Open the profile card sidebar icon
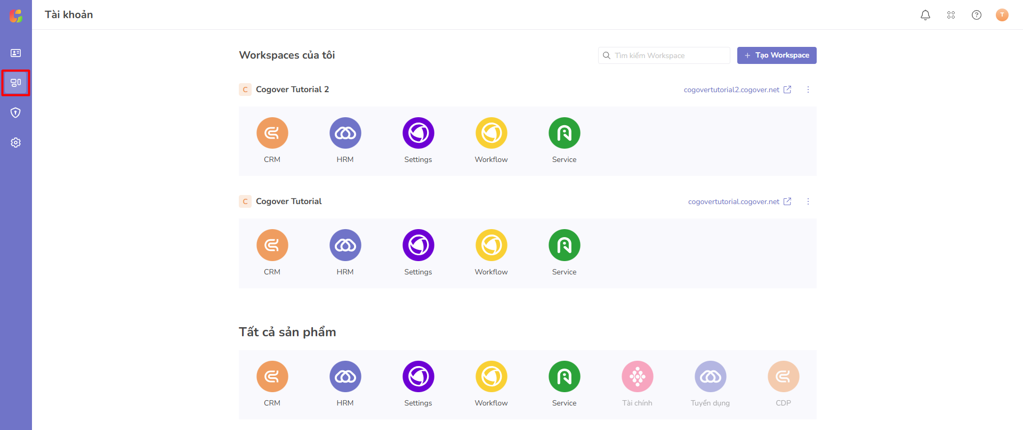Screen dimensions: 1023x430 click(x=16, y=53)
